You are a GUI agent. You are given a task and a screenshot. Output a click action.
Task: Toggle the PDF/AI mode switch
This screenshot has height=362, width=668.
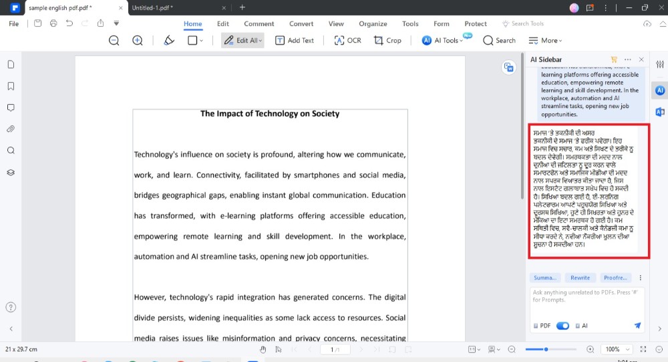coord(562,326)
